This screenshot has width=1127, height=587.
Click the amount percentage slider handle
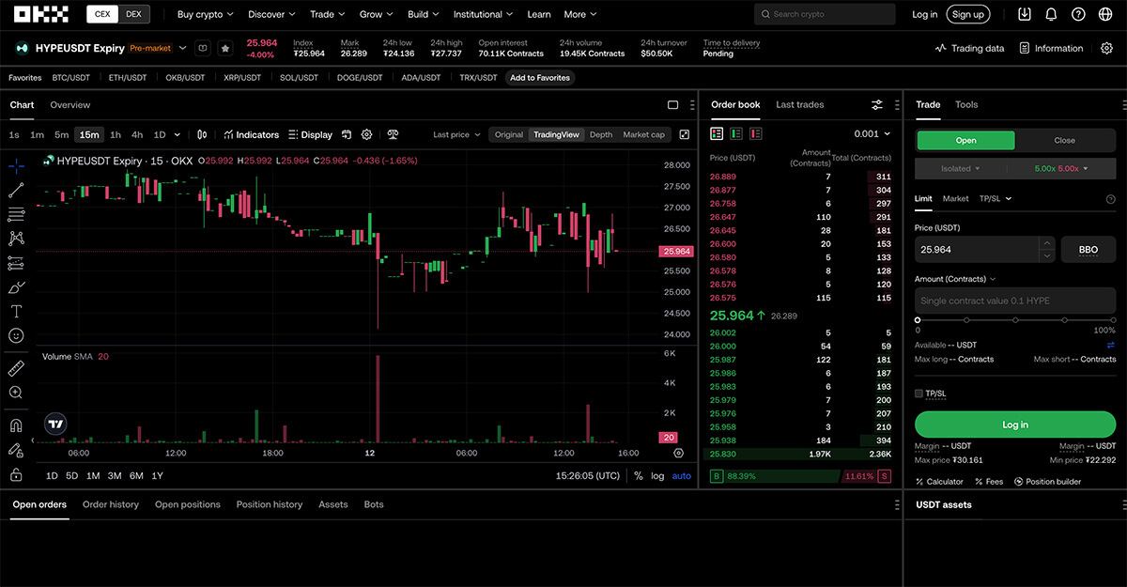(x=918, y=320)
